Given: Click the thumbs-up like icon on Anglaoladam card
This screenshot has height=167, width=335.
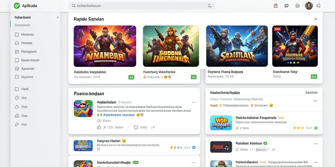Looking at the screenshot, I should point(99,128).
